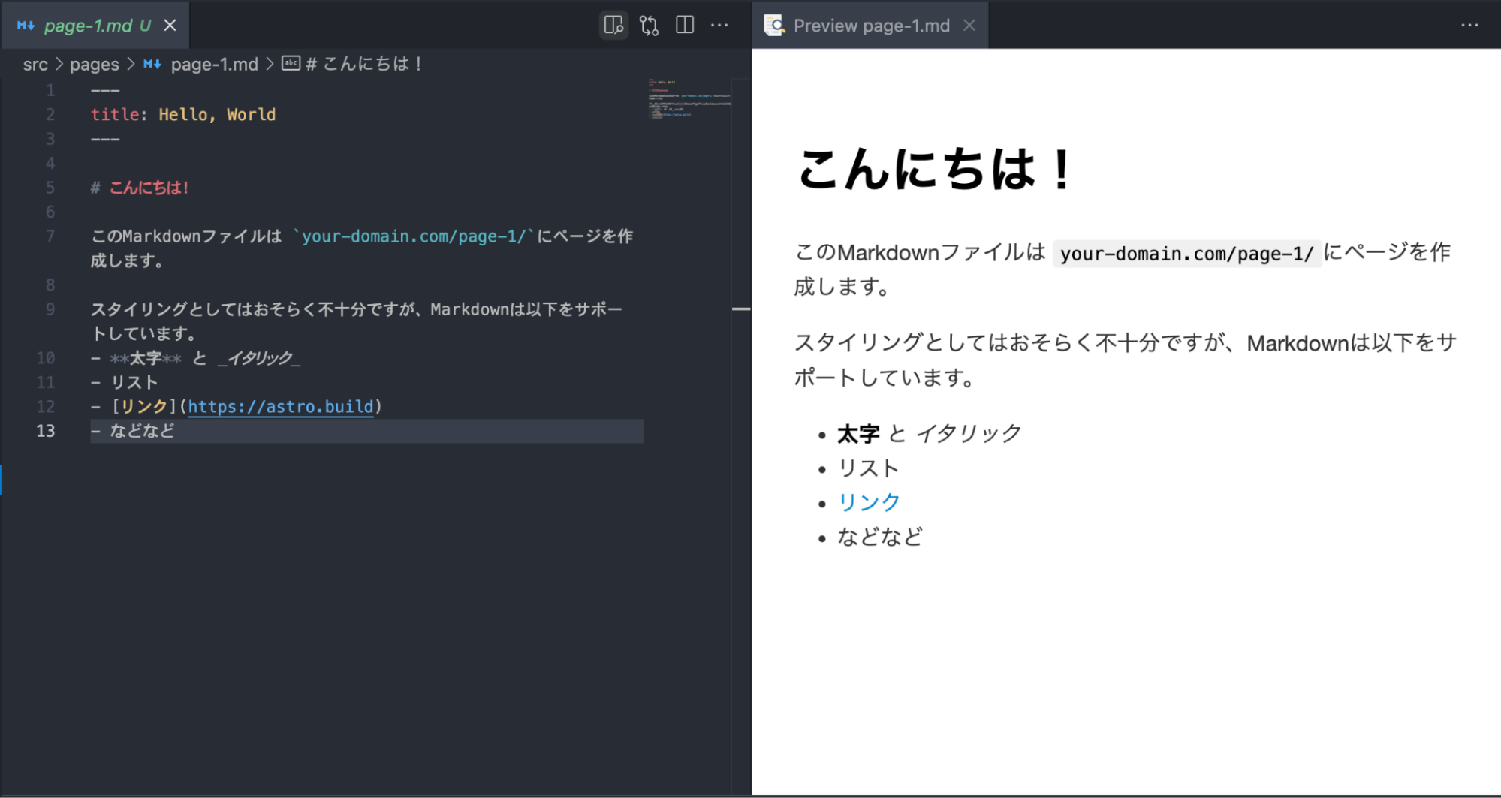Screen dimensions: 1501x798
Task: Click the Markdown icon on page-1.md tab
Action: click(26, 25)
